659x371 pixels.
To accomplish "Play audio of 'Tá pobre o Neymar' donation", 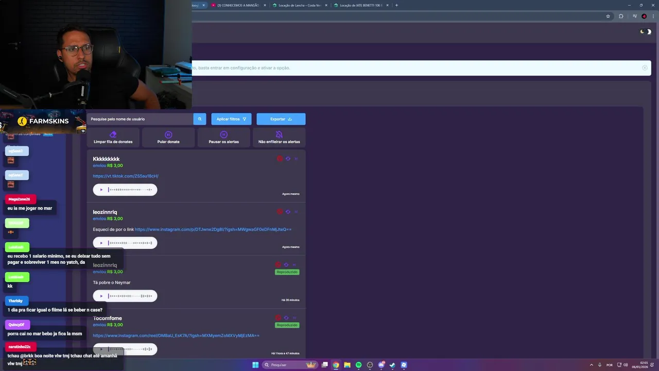I will pyautogui.click(x=101, y=296).
